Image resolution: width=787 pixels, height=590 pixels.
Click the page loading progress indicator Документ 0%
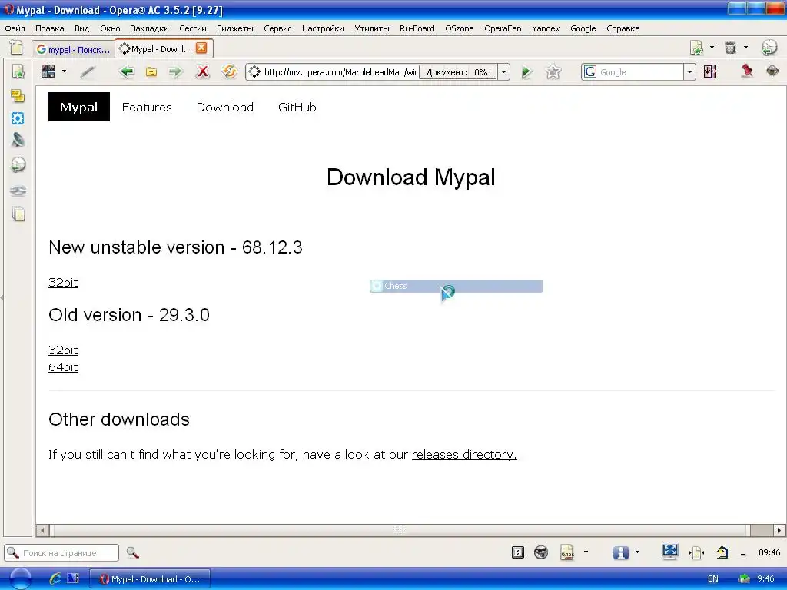tap(457, 71)
